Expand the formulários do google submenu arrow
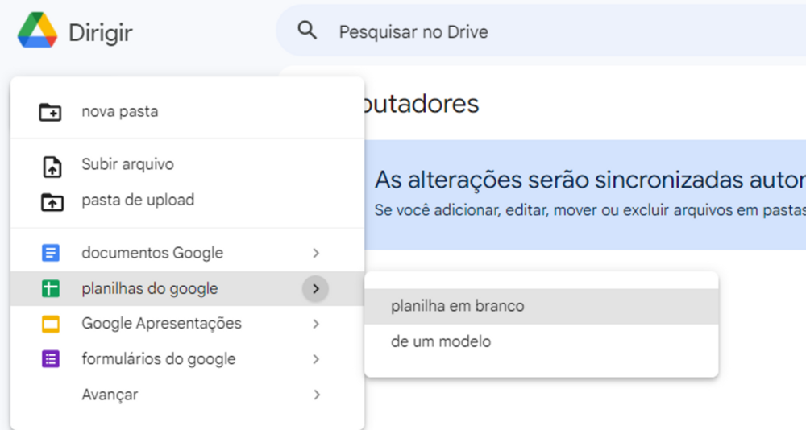Screen dimensions: 806x430 (x=316, y=359)
